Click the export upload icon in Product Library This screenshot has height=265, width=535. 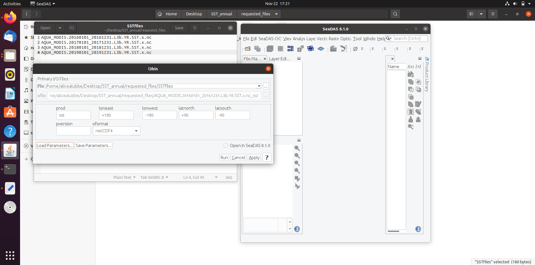[x=418, y=119]
